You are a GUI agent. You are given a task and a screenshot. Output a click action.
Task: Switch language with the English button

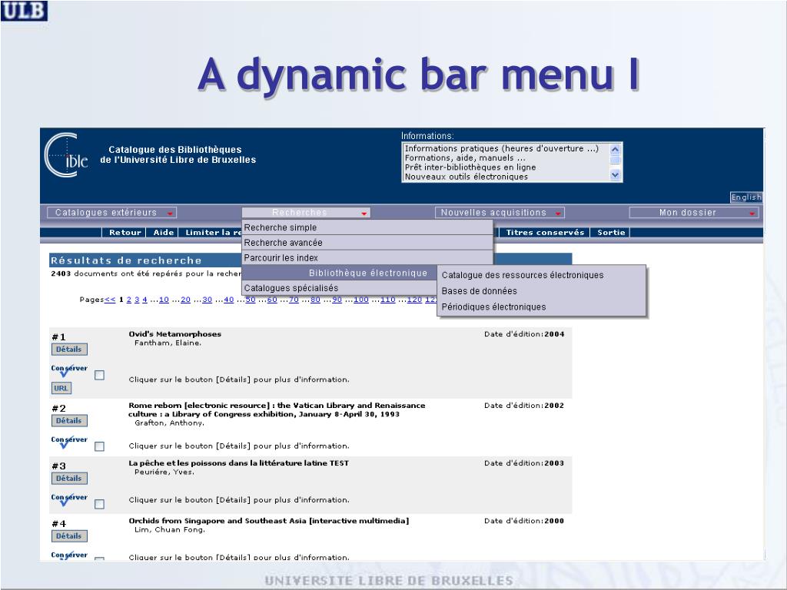pyautogui.click(x=746, y=197)
